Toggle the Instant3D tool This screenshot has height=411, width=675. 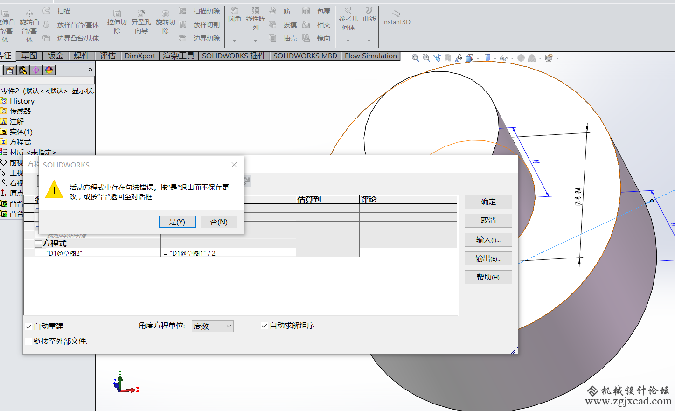pyautogui.click(x=396, y=18)
